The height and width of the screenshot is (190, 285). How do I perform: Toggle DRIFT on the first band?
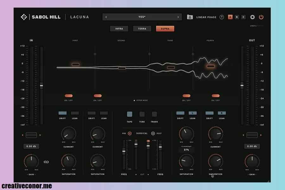[62, 113]
